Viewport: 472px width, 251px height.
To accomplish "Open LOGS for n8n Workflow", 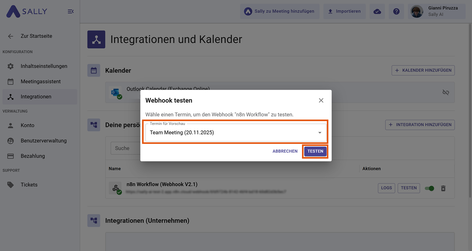I will [x=386, y=188].
